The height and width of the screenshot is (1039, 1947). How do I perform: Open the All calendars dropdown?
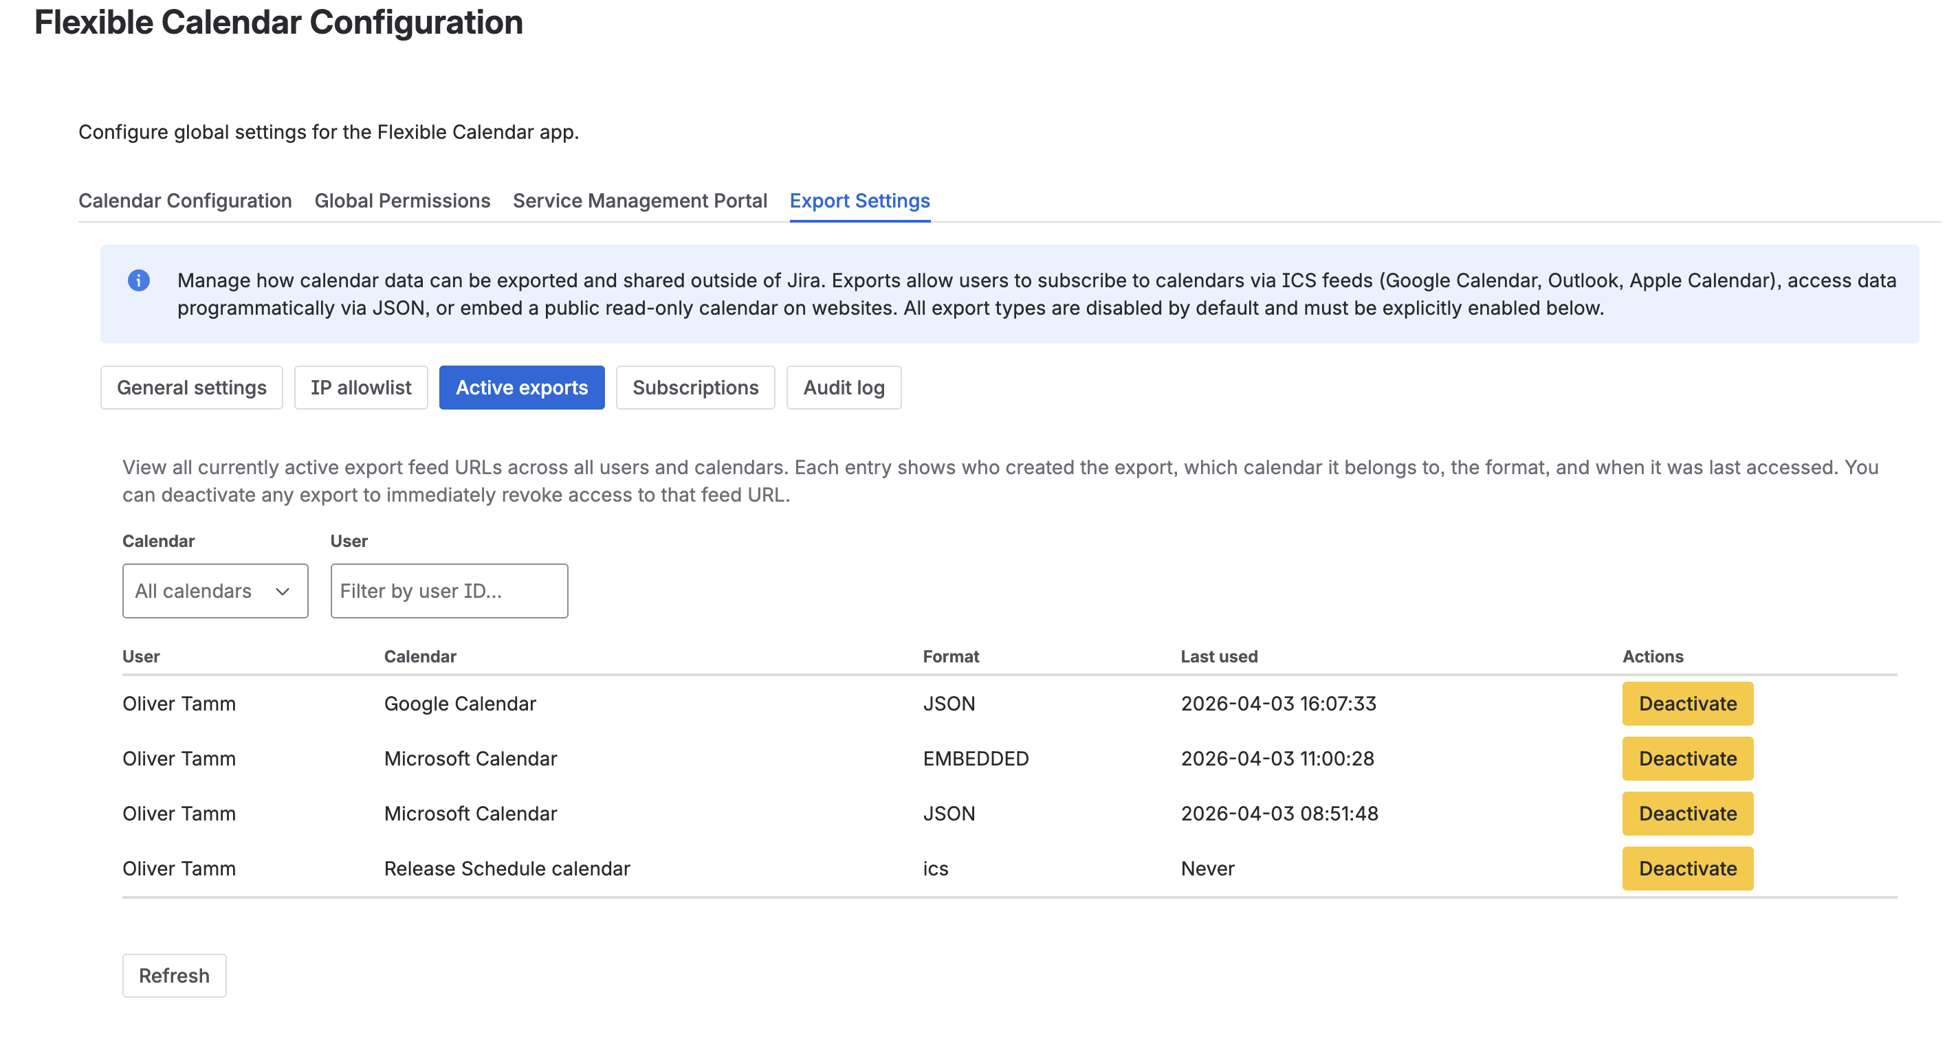click(x=214, y=591)
